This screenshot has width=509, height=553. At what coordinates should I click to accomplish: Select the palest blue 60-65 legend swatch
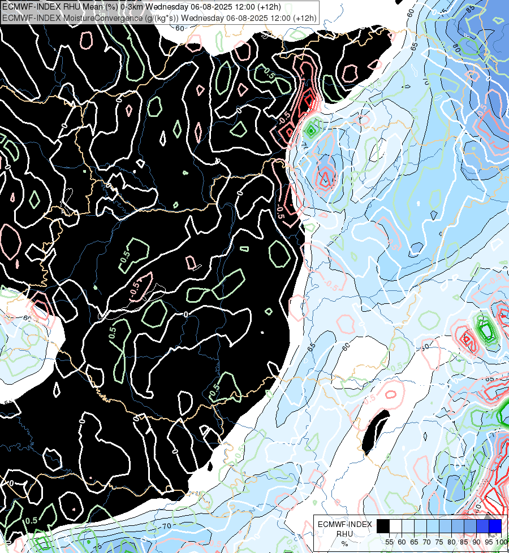[x=408, y=526]
